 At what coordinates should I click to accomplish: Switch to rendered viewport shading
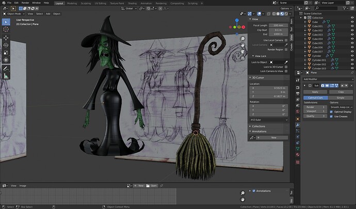click(286, 14)
